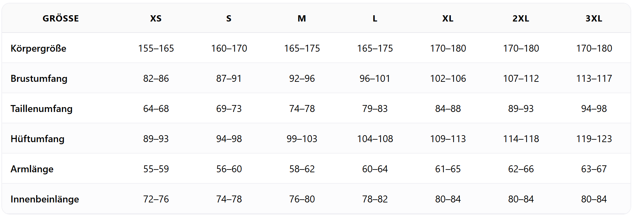Image resolution: width=634 pixels, height=217 pixels.
Task: Select the 2XL Armlänge value 62–66
Action: 521,169
